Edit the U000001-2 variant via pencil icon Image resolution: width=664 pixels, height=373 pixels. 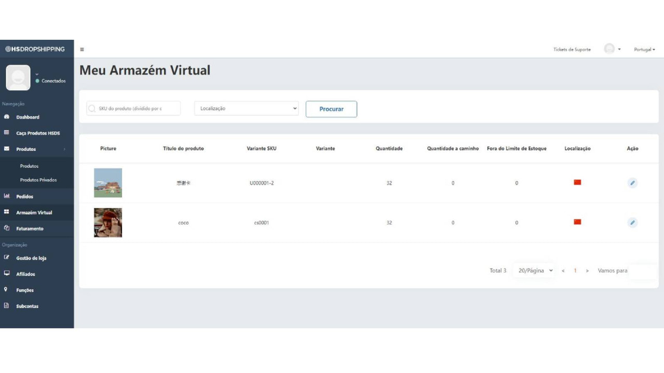[632, 182]
